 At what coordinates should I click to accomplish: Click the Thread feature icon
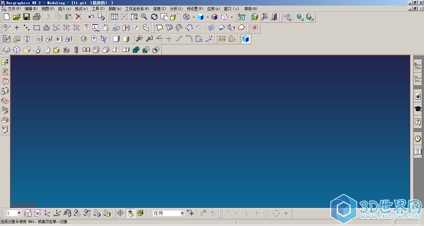(76, 50)
